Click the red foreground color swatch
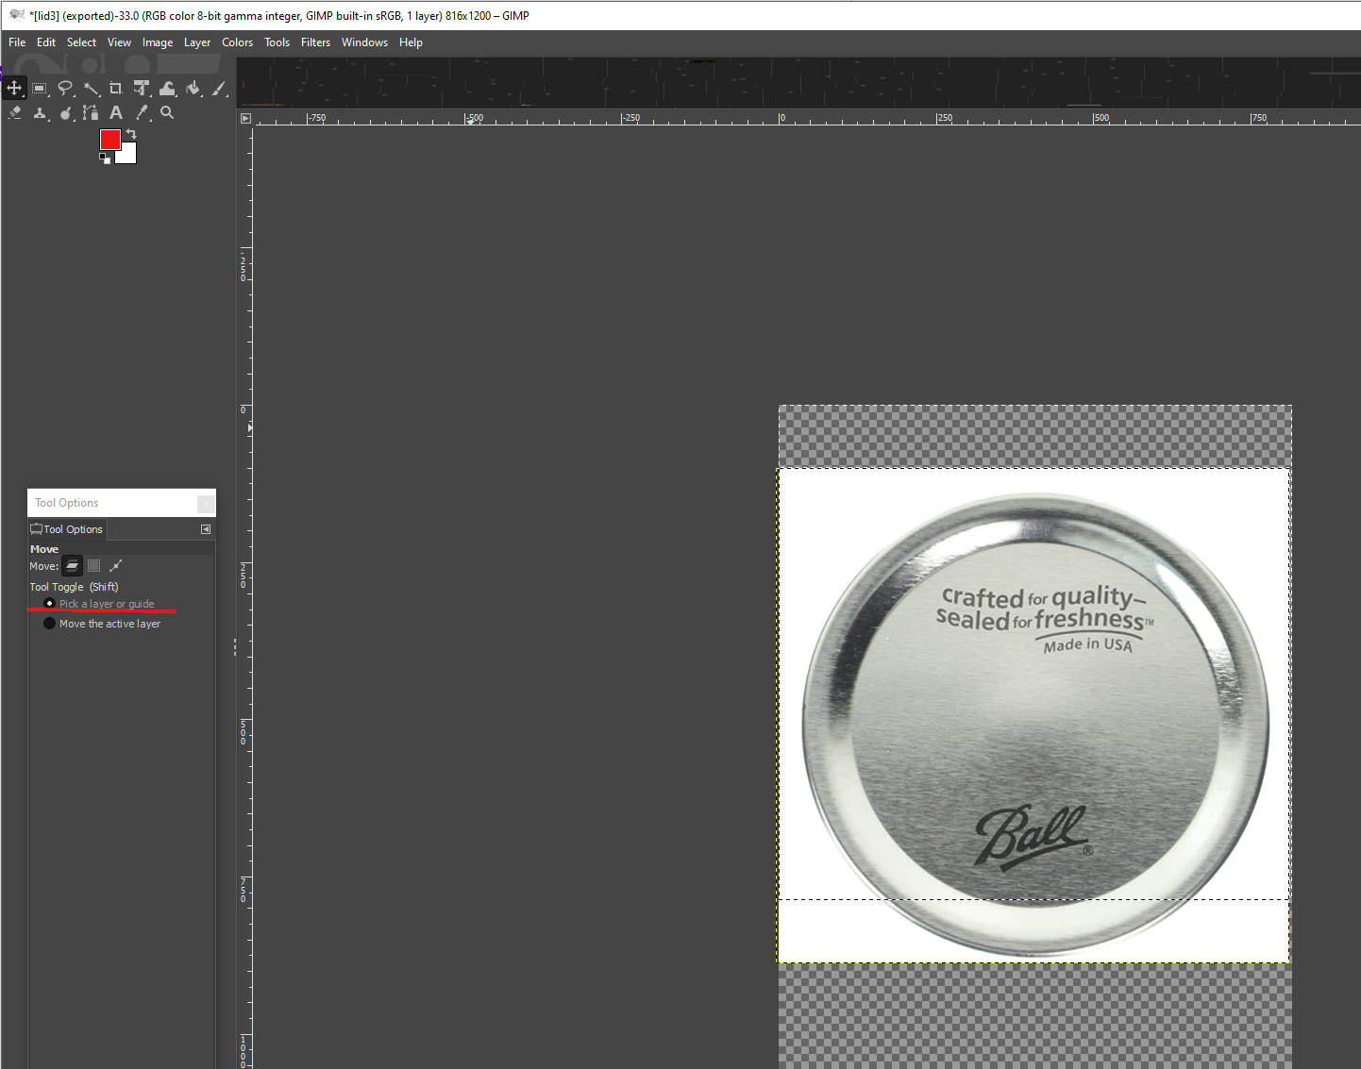The image size is (1361, 1069). pos(109,140)
